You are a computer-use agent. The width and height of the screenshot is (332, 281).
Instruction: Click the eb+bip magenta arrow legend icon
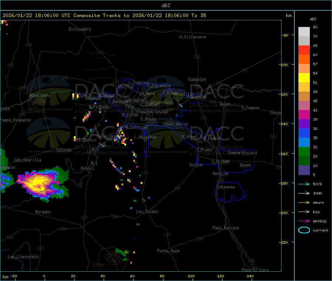(x=304, y=221)
